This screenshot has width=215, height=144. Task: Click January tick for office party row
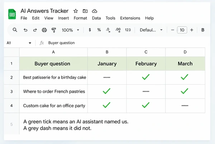(107, 105)
